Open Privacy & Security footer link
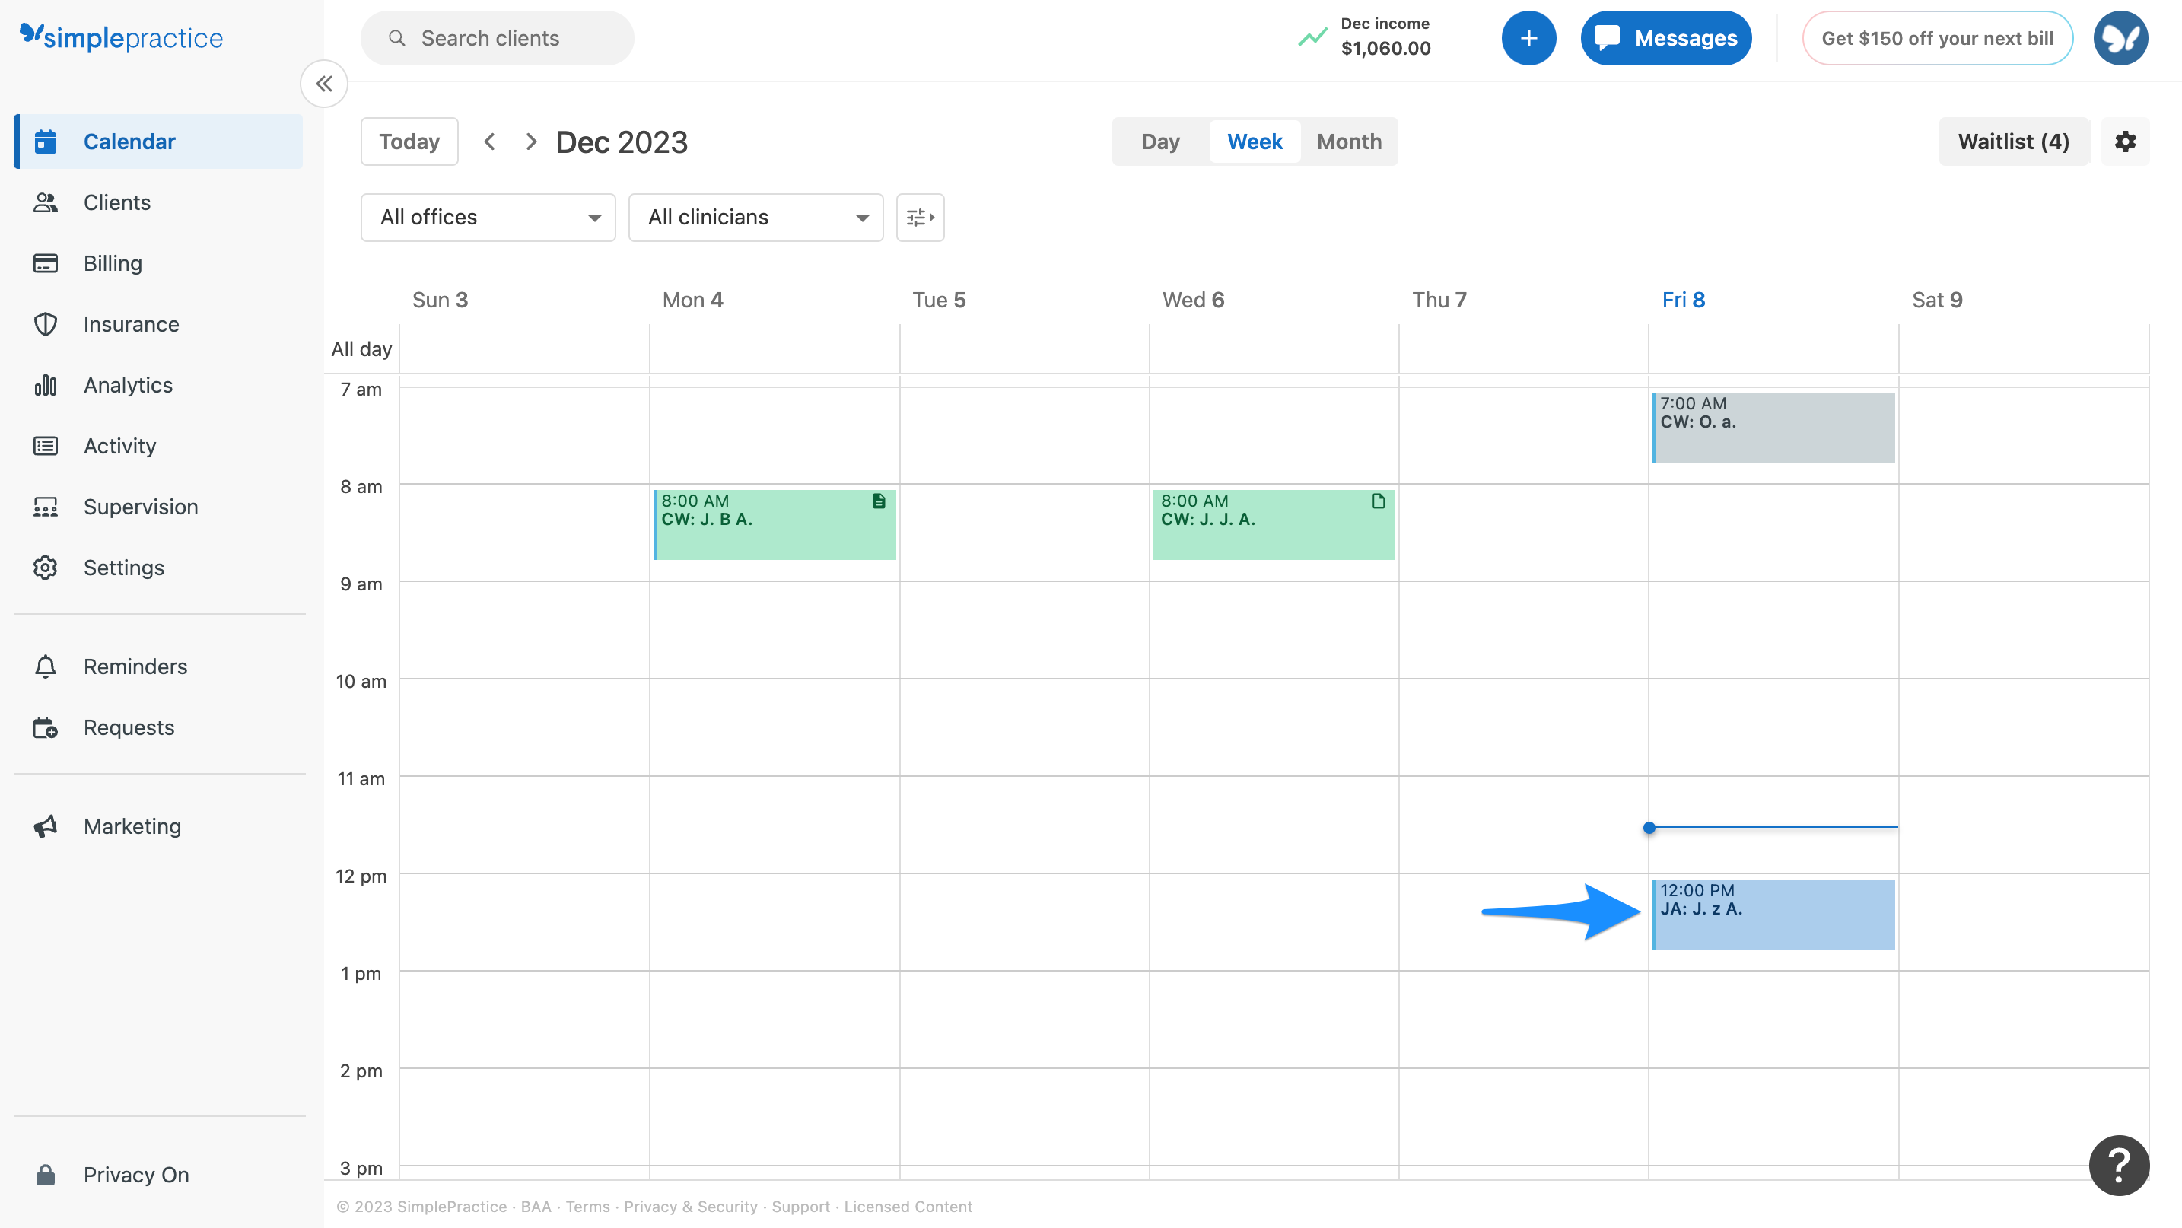The height and width of the screenshot is (1228, 2182). pos(689,1206)
